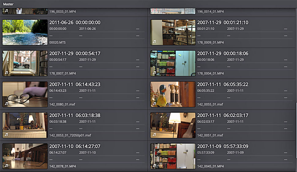This screenshot has width=297, height=172.
Task: Click the small date 2007-11-09 metadata value
Action: (x=235, y=152)
